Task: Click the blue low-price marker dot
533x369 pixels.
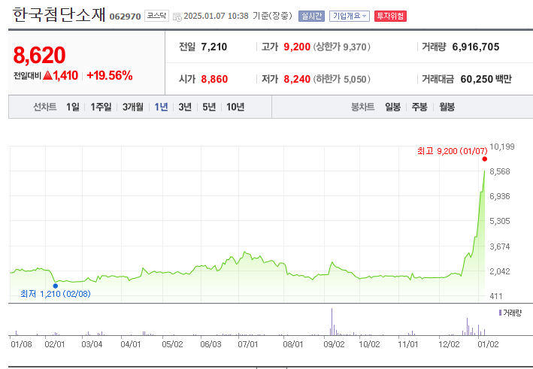Action: pos(56,286)
